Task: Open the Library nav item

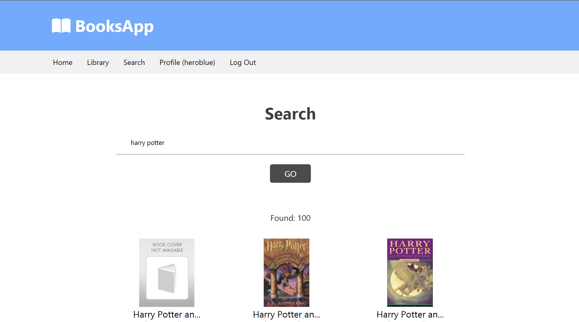Action: pos(98,63)
